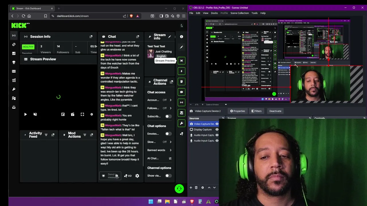The height and width of the screenshot is (206, 367).
Task: Click the lightning bolt icon in Kick's right rail
Action: [181, 71]
